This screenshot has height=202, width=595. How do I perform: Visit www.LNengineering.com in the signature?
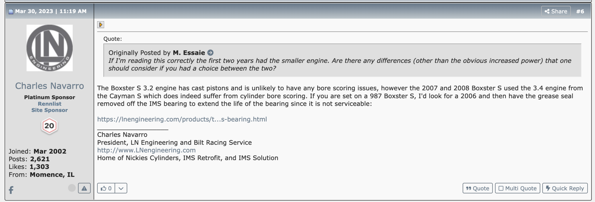tap(146, 150)
